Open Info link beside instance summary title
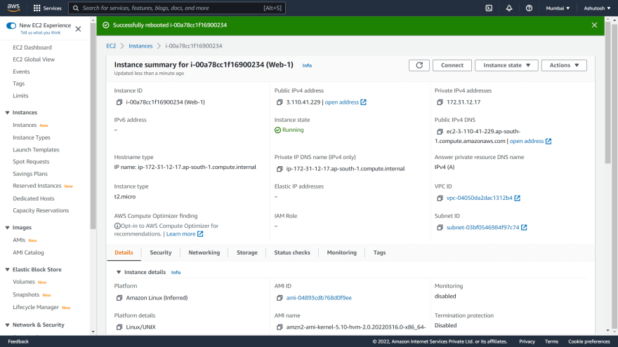Screen dimensions: 618x347 [x=307, y=66]
